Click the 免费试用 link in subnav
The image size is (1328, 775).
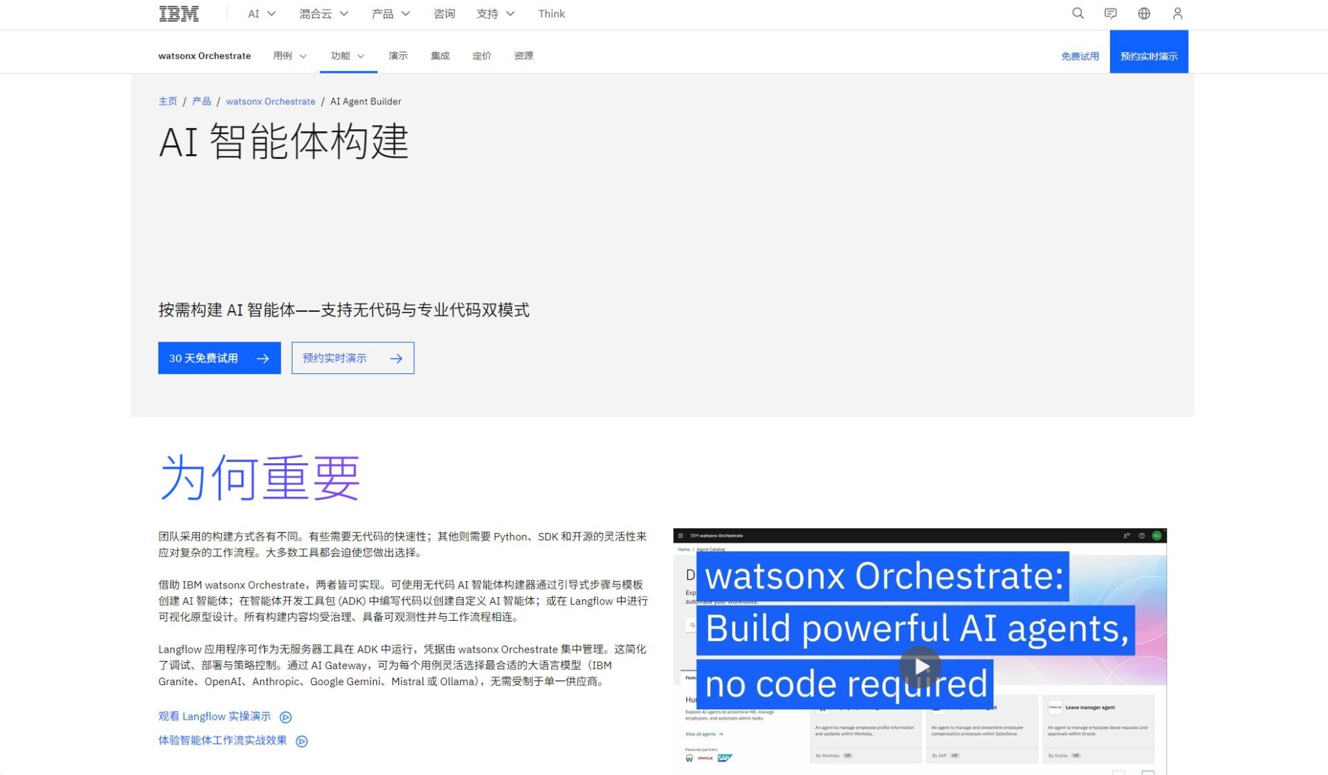click(x=1080, y=56)
